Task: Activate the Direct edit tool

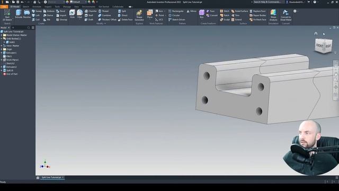Action: (x=122, y=15)
